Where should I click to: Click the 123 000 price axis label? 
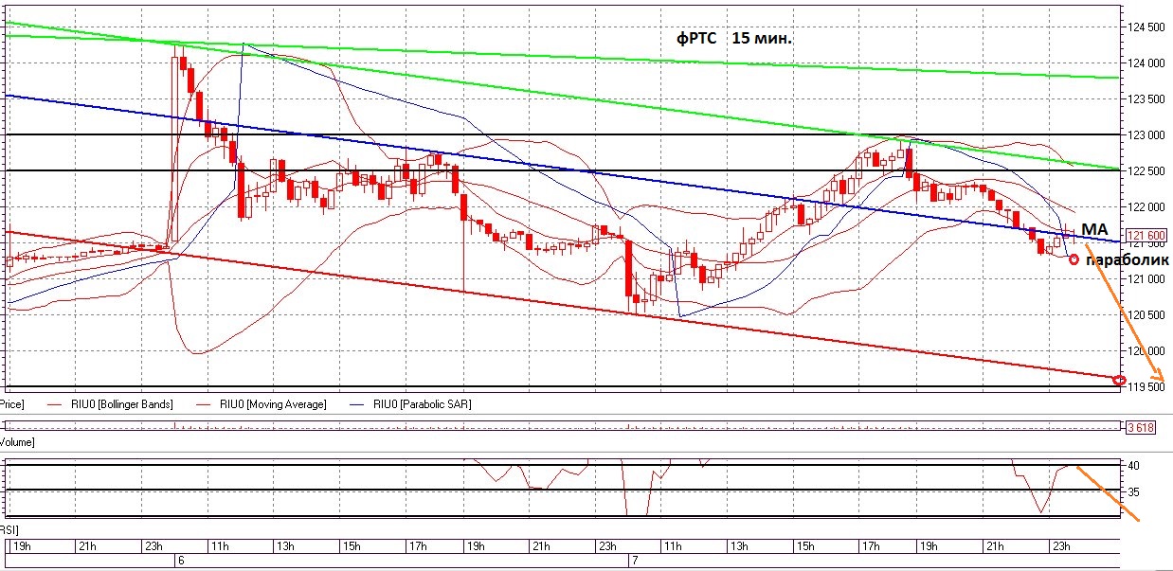click(x=1146, y=134)
